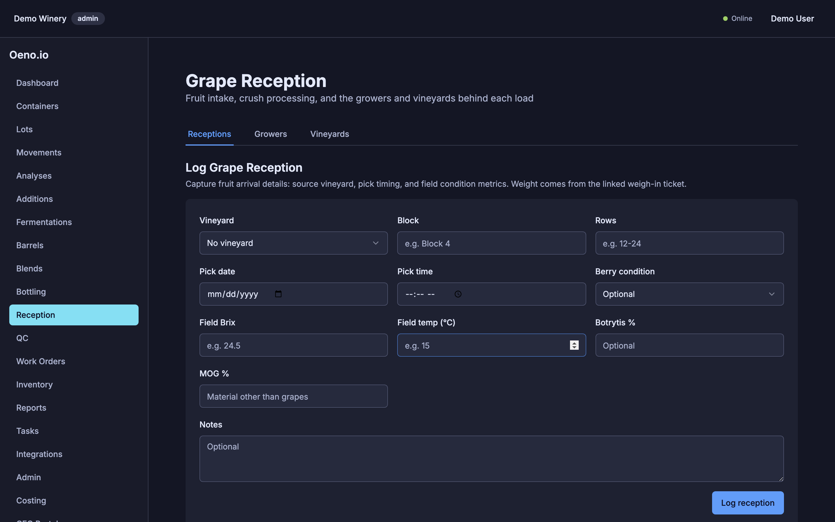835x522 pixels.
Task: Switch to the Receptions tab
Action: [209, 134]
